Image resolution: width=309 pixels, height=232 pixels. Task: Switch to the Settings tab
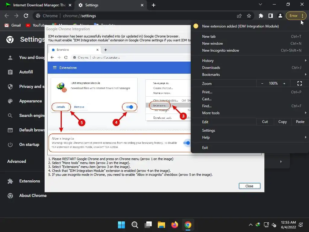110,5
